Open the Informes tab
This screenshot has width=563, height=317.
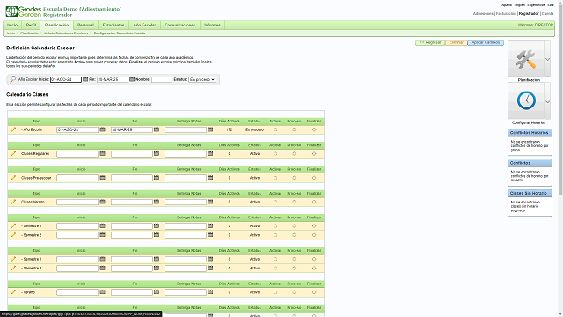212,25
